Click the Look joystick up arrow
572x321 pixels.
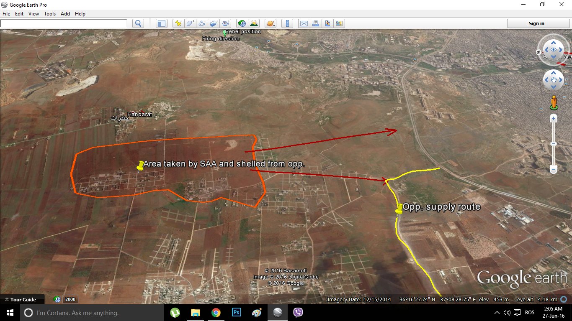point(554,43)
